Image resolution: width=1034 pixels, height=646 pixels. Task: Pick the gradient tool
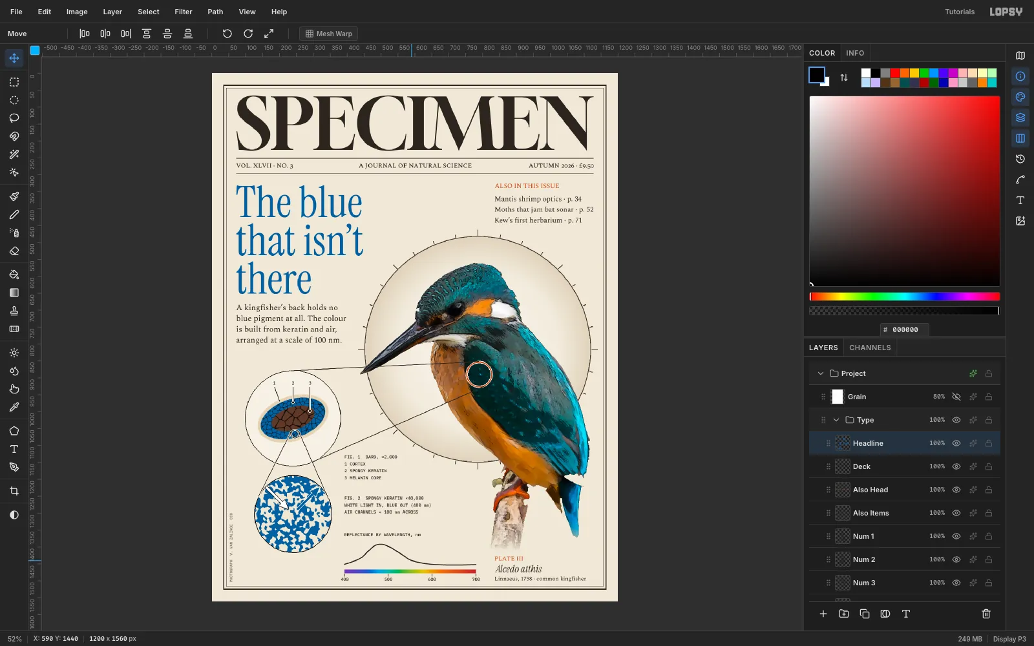pos(14,293)
